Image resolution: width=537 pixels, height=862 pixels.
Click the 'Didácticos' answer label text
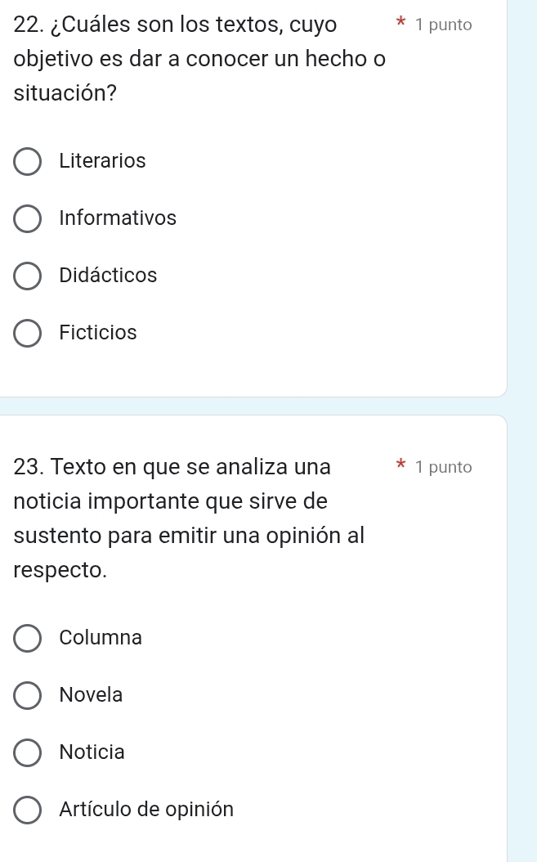(108, 276)
